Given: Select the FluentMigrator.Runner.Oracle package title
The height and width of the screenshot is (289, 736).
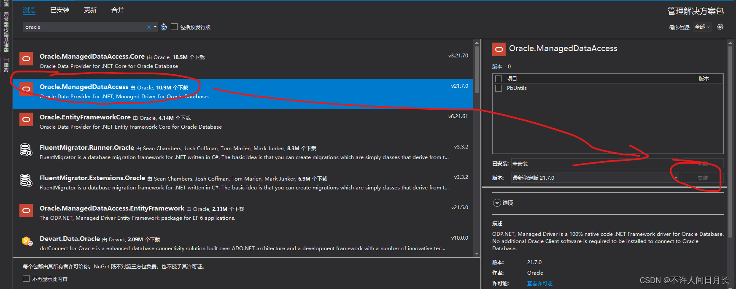Looking at the screenshot, I should coord(87,148).
